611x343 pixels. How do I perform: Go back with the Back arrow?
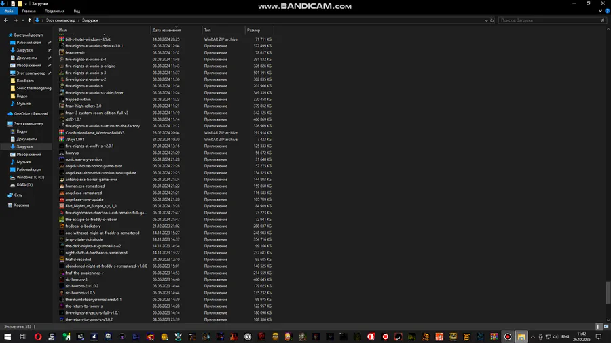click(6, 20)
